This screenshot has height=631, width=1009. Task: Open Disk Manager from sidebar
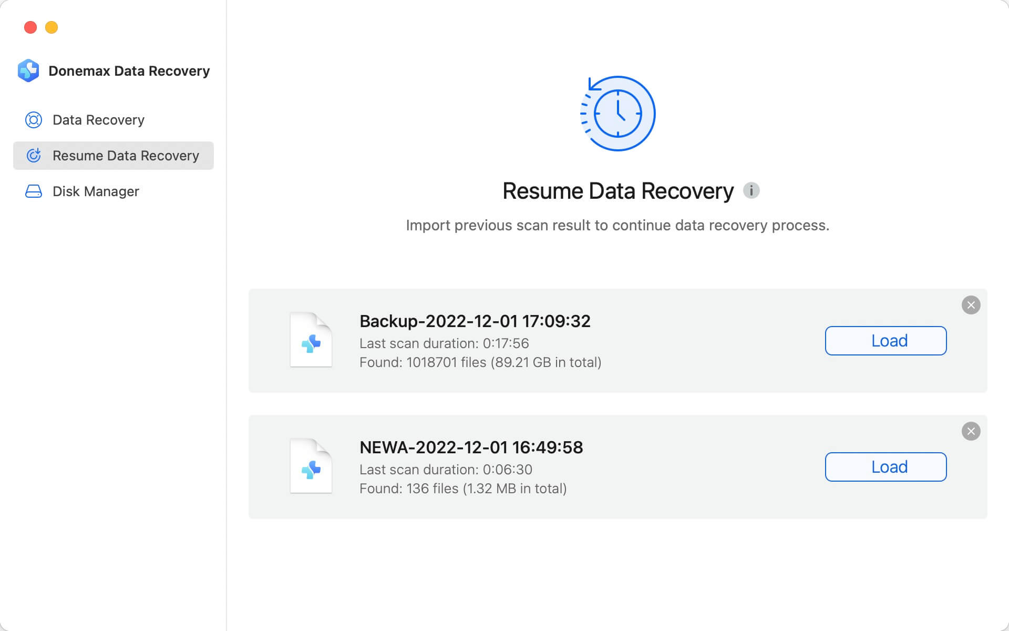click(x=113, y=191)
